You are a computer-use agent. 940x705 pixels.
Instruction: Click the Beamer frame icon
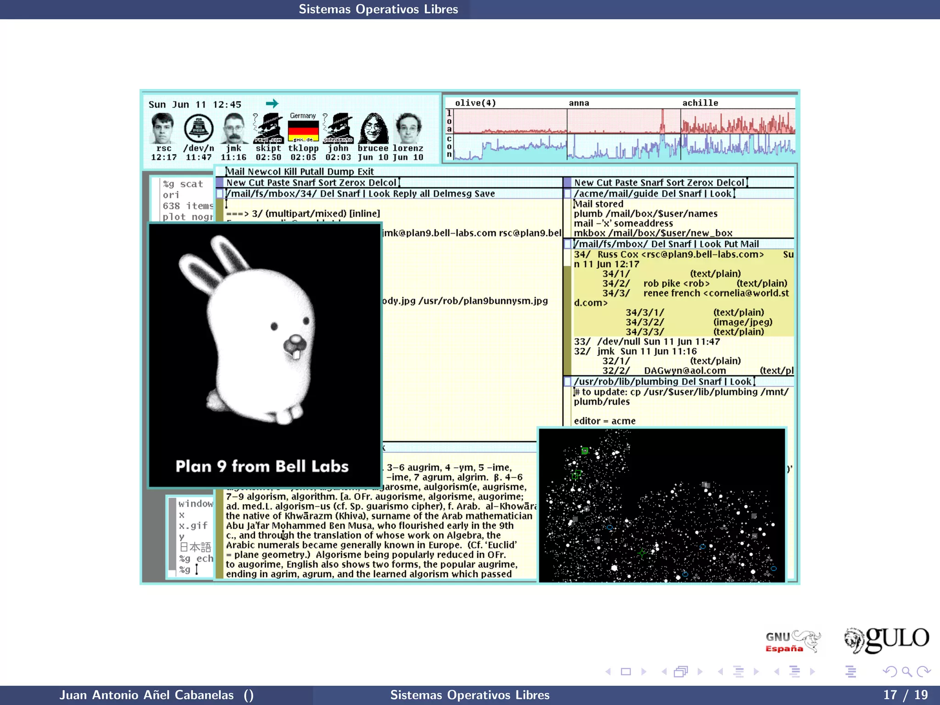pyautogui.click(x=681, y=671)
